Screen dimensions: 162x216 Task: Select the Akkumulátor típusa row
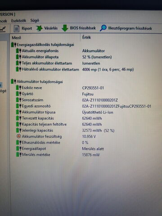tap(65, 112)
